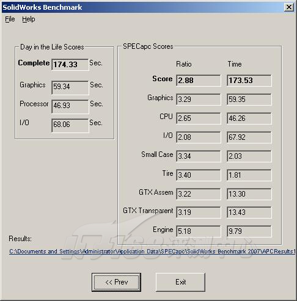Viewport: 297px width, 301px height.
Task: Close the SolidWorks Benchmark window
Action: 289,7
